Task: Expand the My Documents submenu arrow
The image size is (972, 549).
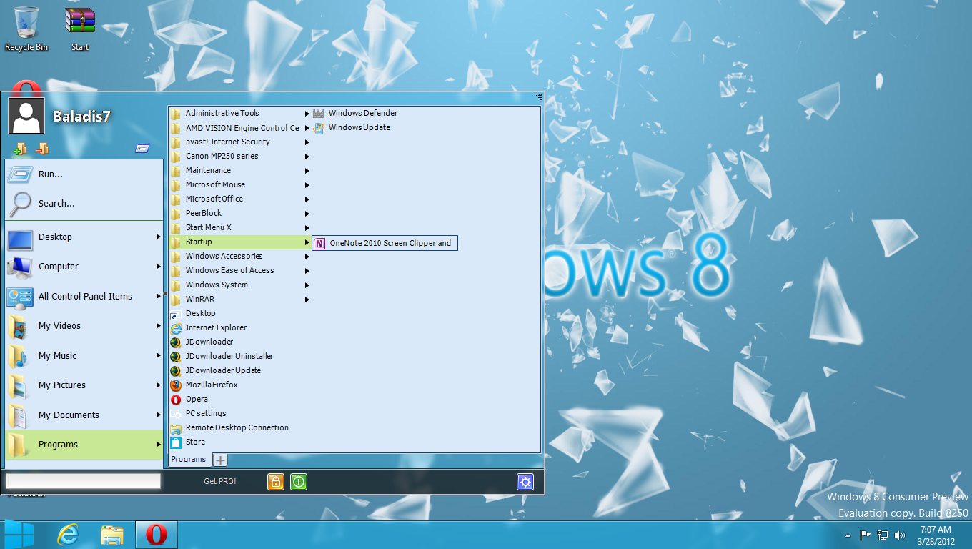Action: click(x=158, y=415)
